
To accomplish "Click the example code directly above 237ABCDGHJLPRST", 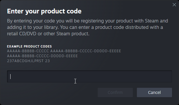I will (42, 56).
